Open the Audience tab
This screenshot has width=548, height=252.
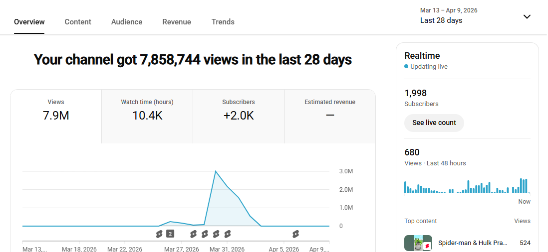click(x=127, y=22)
